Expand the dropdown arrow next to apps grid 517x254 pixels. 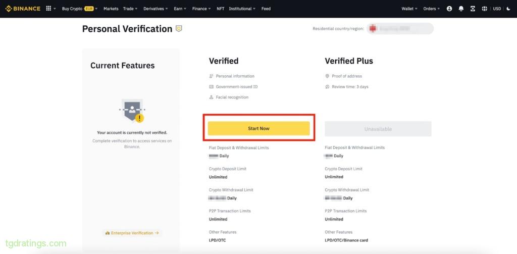[x=55, y=9]
